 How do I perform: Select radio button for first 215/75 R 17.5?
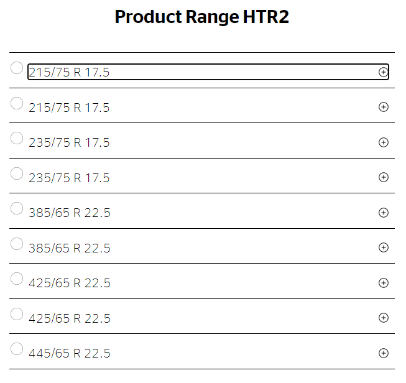[x=17, y=68]
